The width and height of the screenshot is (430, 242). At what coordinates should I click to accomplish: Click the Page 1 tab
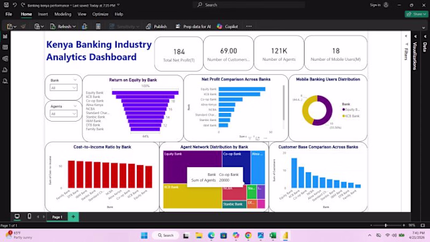pos(57,217)
